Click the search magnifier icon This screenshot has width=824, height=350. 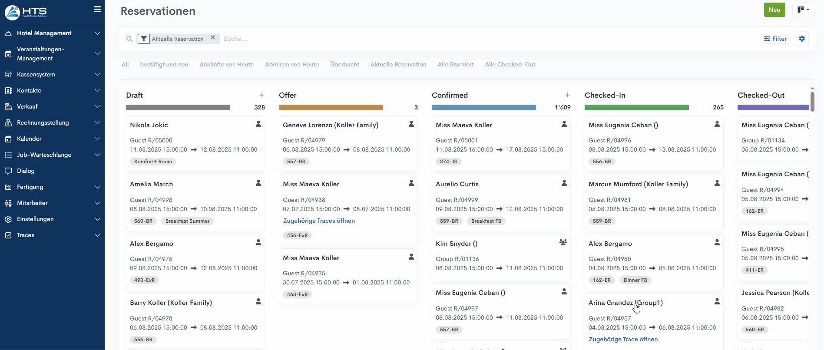[x=129, y=39]
